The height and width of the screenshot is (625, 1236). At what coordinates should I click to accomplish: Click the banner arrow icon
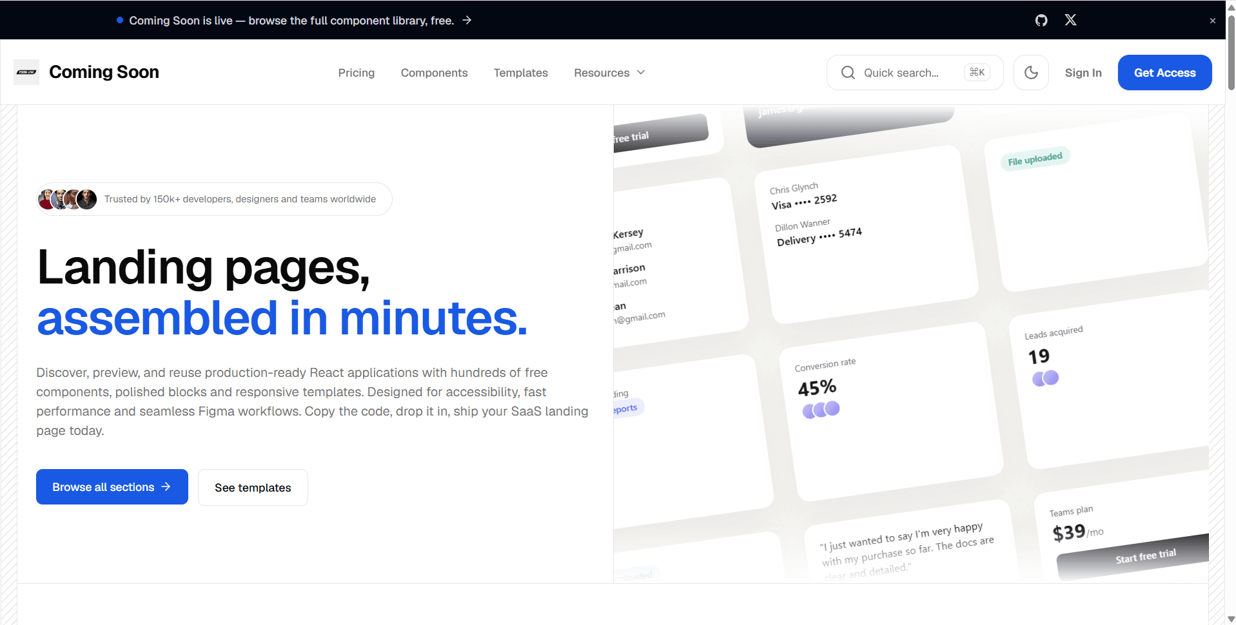click(467, 21)
